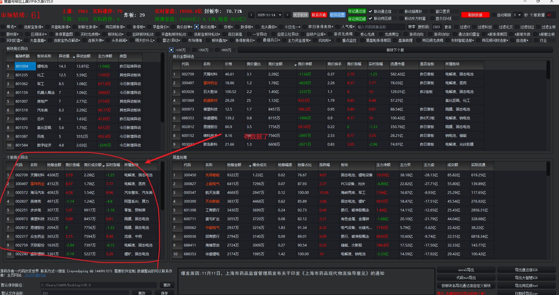
Task: Click the 导出同花顺txt button
Action: [526, 286]
